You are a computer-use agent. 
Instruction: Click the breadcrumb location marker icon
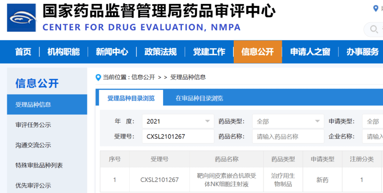point(98,77)
